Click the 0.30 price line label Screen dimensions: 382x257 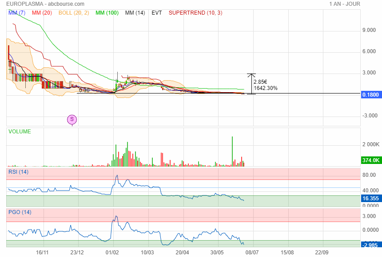(x=84, y=90)
